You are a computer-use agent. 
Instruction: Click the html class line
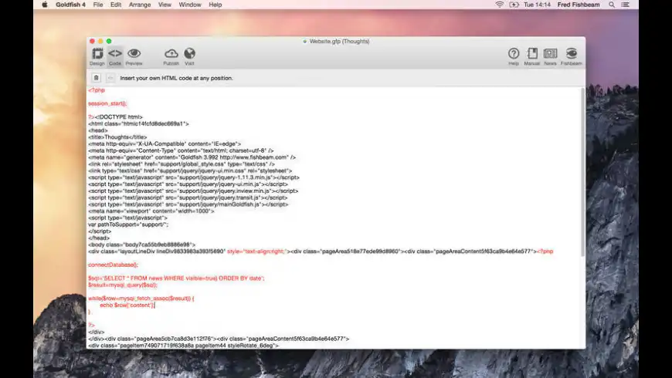coord(138,123)
